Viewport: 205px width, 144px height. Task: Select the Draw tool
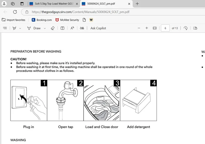(x=34, y=28)
